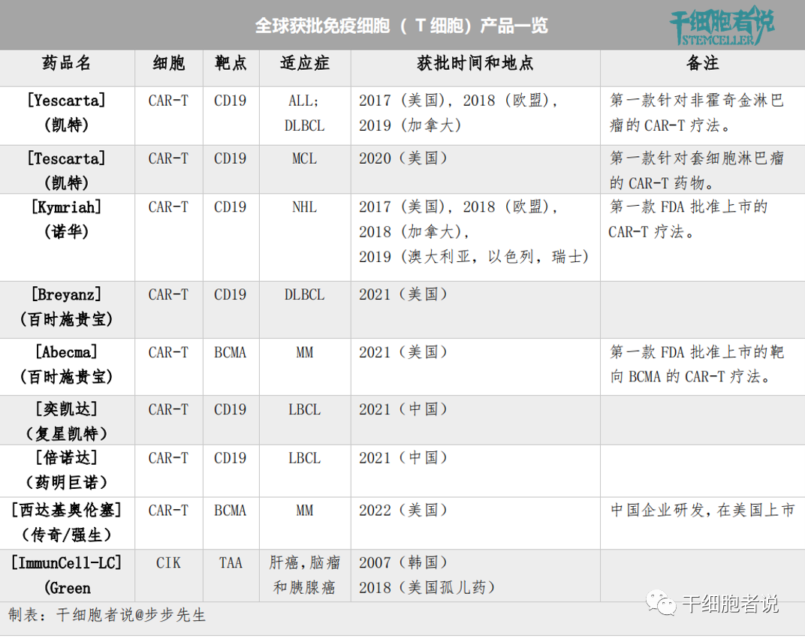
Task: Click 2021（中国）in the 倍诺达 row
Action: coord(403,458)
